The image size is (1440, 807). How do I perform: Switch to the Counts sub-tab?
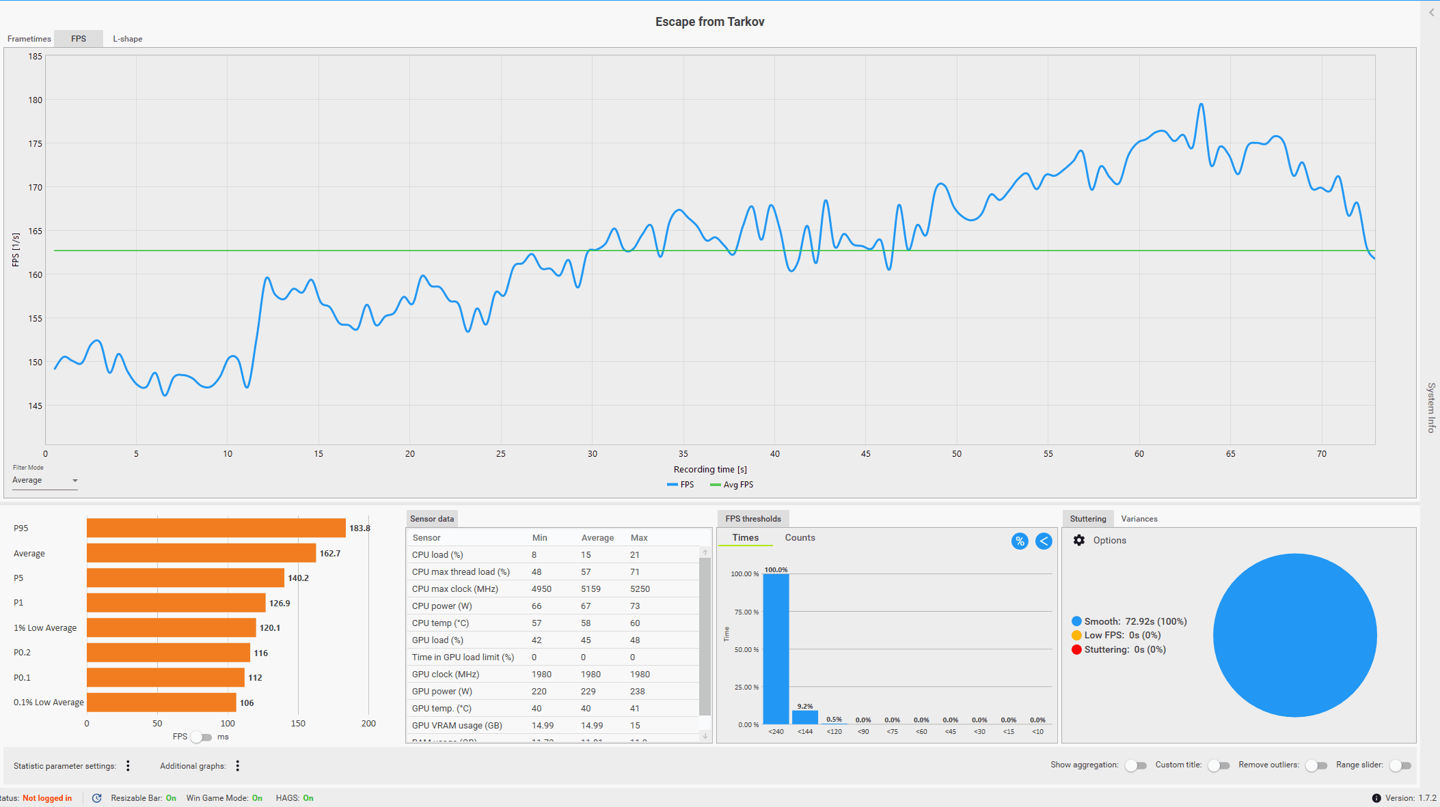tap(800, 538)
